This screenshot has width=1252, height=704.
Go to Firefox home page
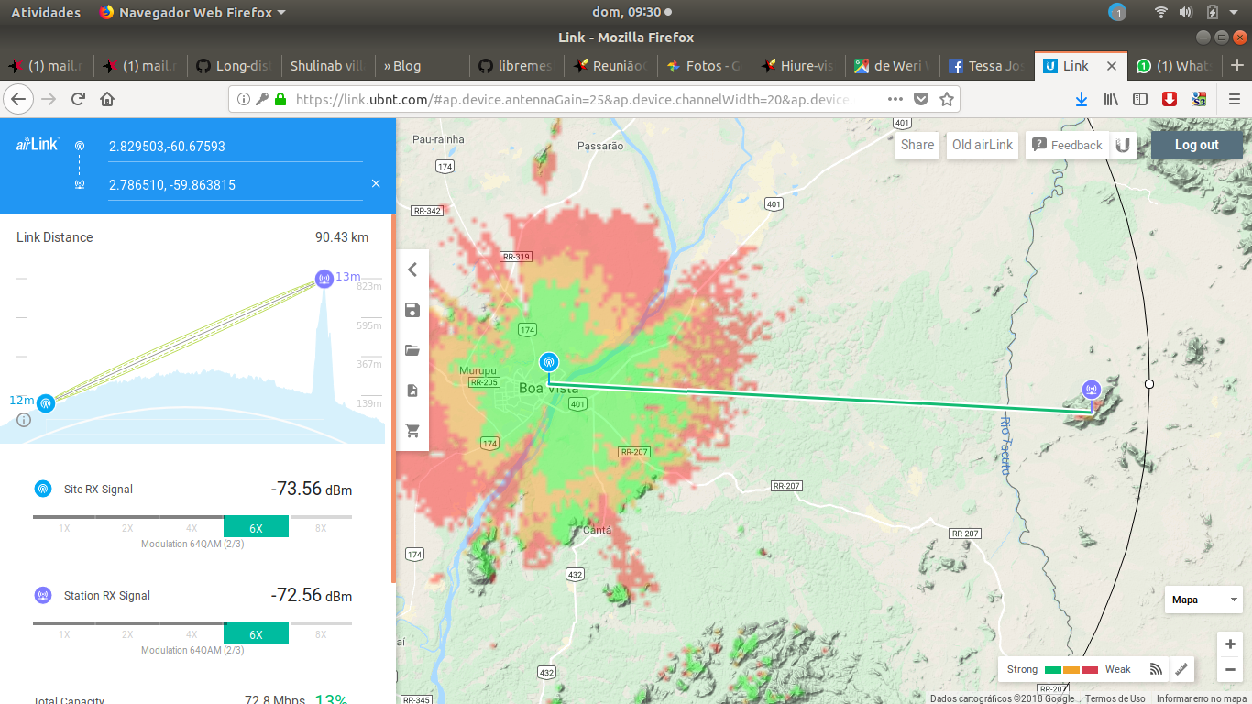107,99
